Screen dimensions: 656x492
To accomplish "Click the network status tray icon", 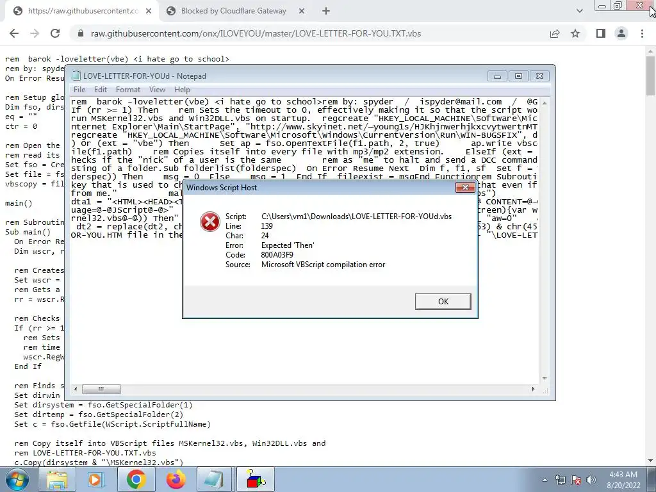I will click(560, 480).
